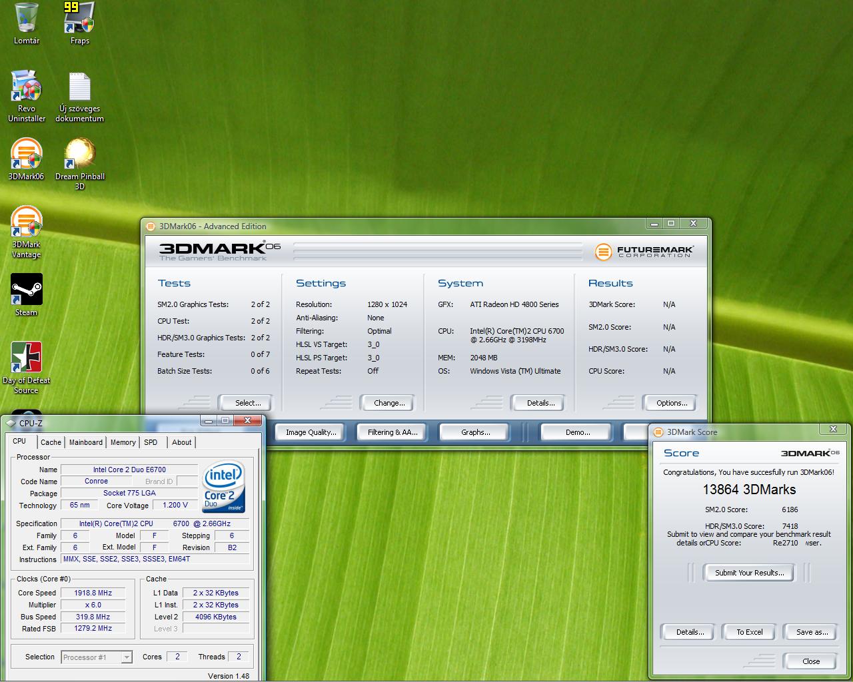This screenshot has width=853, height=682.
Task: Click the 13864 3DMarks score text
Action: tap(749, 490)
